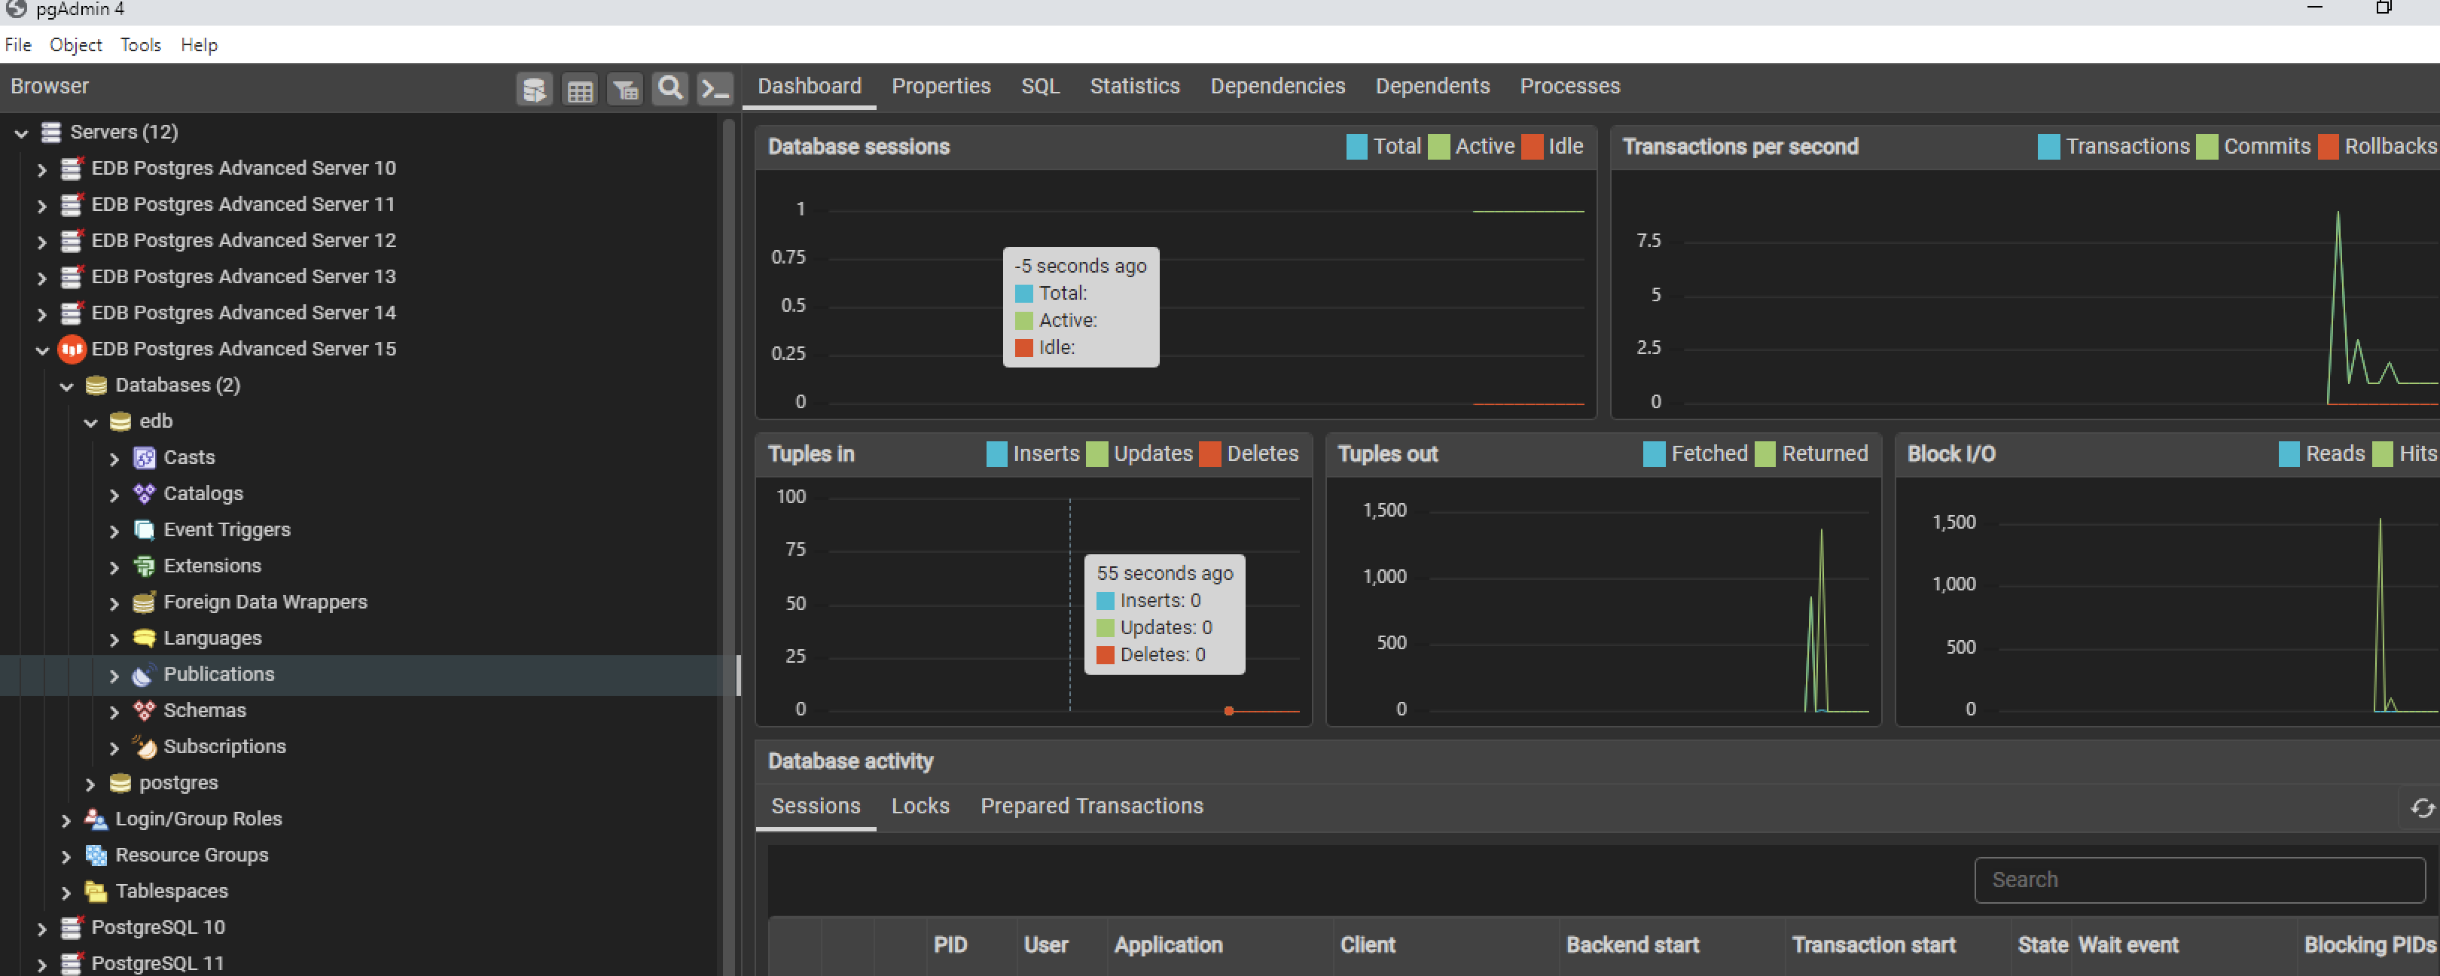Select the Prepared Transactions tab
The height and width of the screenshot is (976, 2440).
[1091, 806]
